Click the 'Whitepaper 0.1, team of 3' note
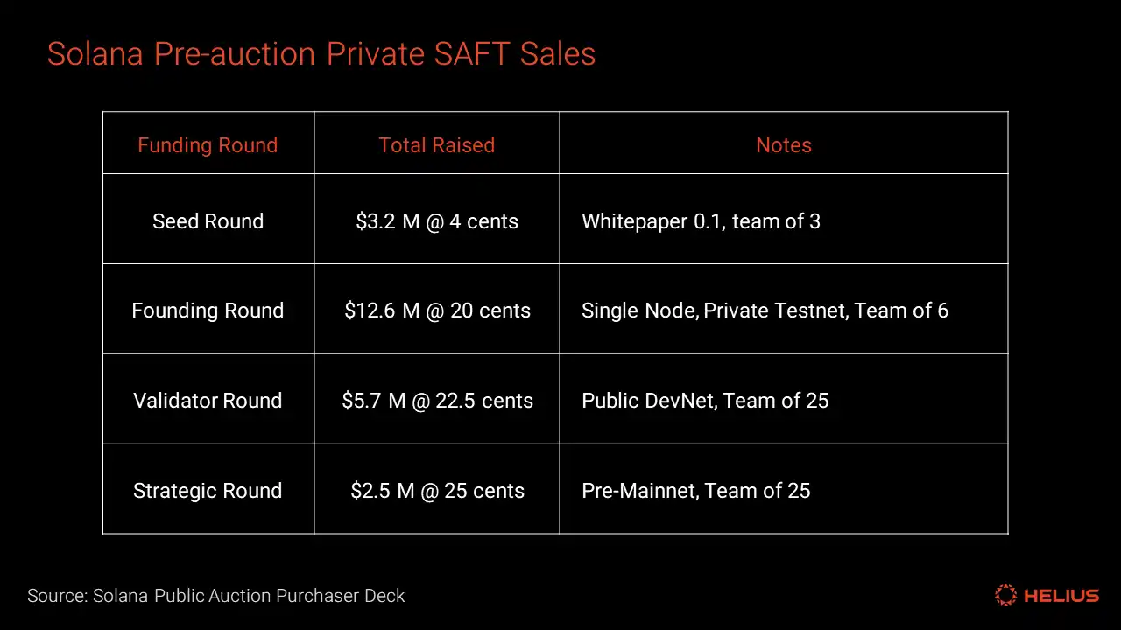The image size is (1121, 630). pos(701,221)
